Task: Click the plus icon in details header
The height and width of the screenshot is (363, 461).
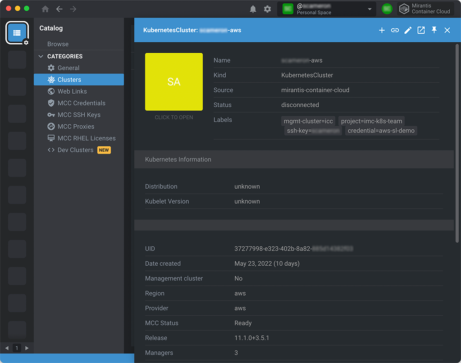Action: [x=382, y=30]
